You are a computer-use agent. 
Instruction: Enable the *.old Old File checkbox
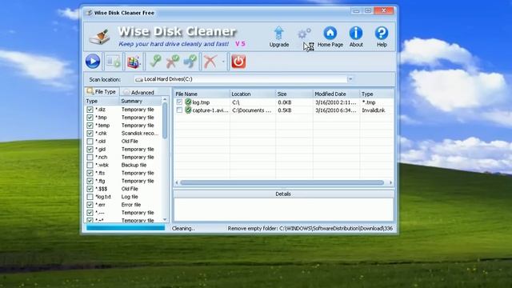(90, 141)
